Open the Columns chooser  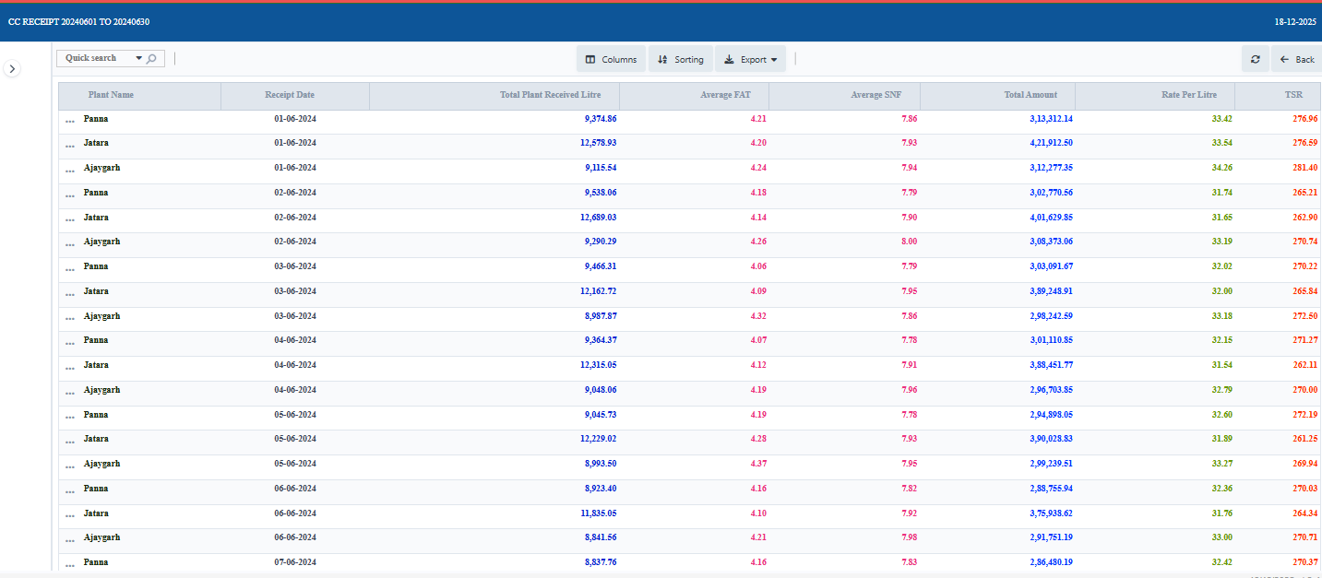click(x=611, y=59)
